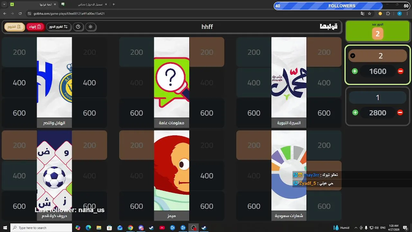The width and height of the screenshot is (412, 232).
Task: Reload the page
Action: (20, 14)
